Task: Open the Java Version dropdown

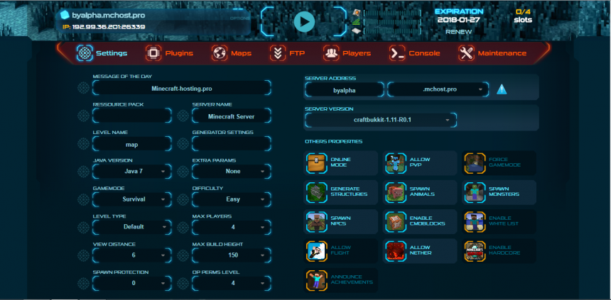Action: tap(131, 171)
